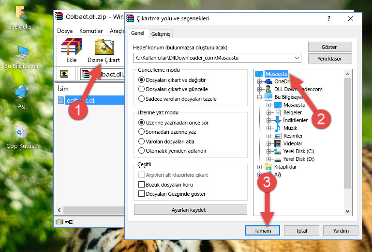
Task: Select Yerel Disk (D:) in tree
Action: click(298, 159)
